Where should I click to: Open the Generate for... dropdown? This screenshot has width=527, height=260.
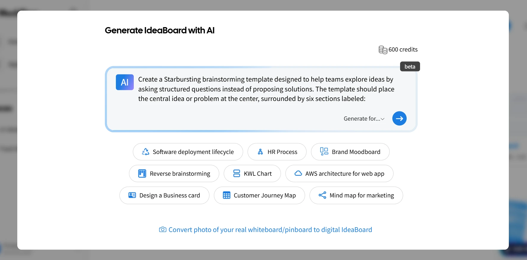[x=364, y=119]
